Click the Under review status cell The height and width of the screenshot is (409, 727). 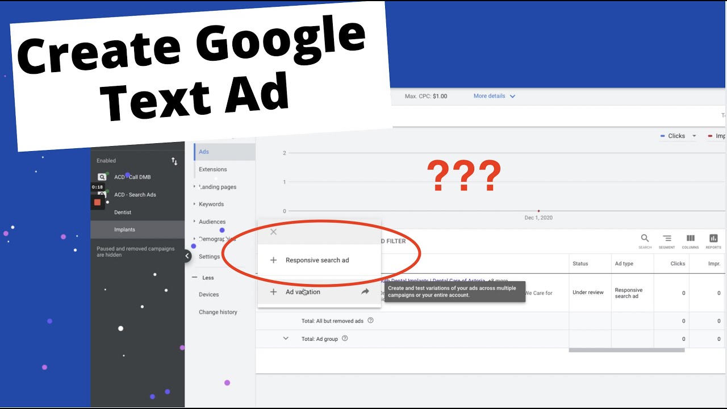[588, 293]
